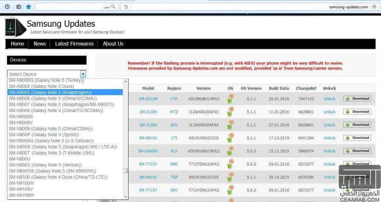This screenshot has width=381, height=202.
Task: Click the browser history clock icon
Action: pos(7,7)
